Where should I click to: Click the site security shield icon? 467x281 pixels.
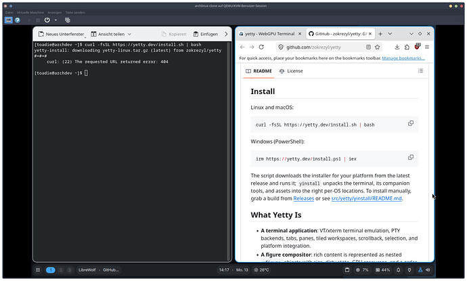click(281, 47)
